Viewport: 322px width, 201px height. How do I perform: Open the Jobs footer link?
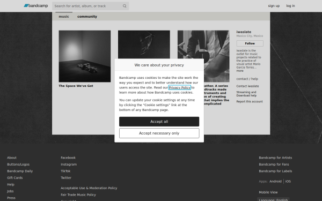pos(10,191)
